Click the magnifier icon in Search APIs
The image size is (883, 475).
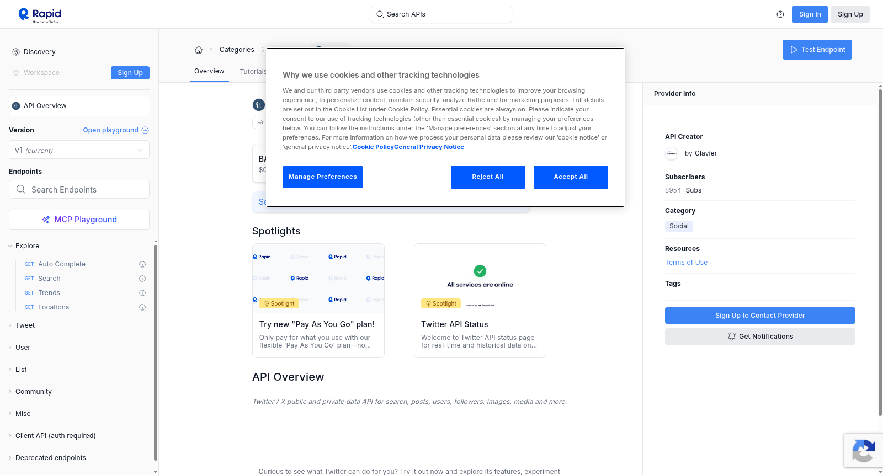(380, 14)
